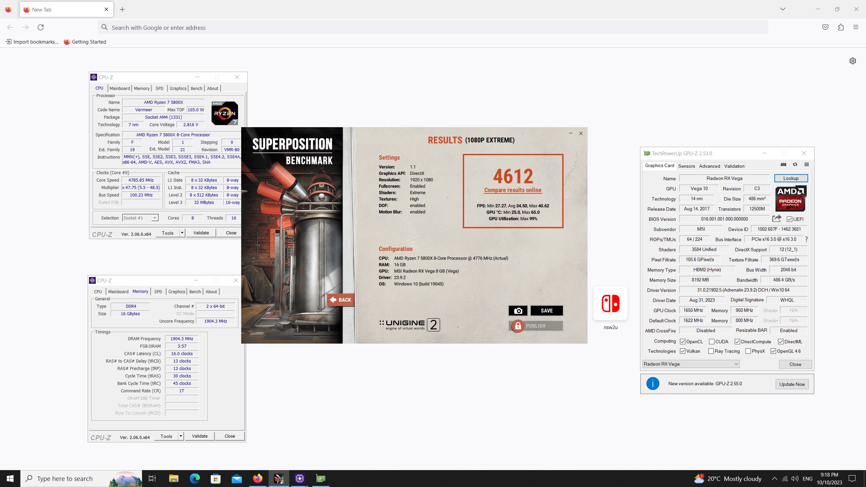
Task: Click Validate in upper CPU-Z window
Action: point(201,233)
